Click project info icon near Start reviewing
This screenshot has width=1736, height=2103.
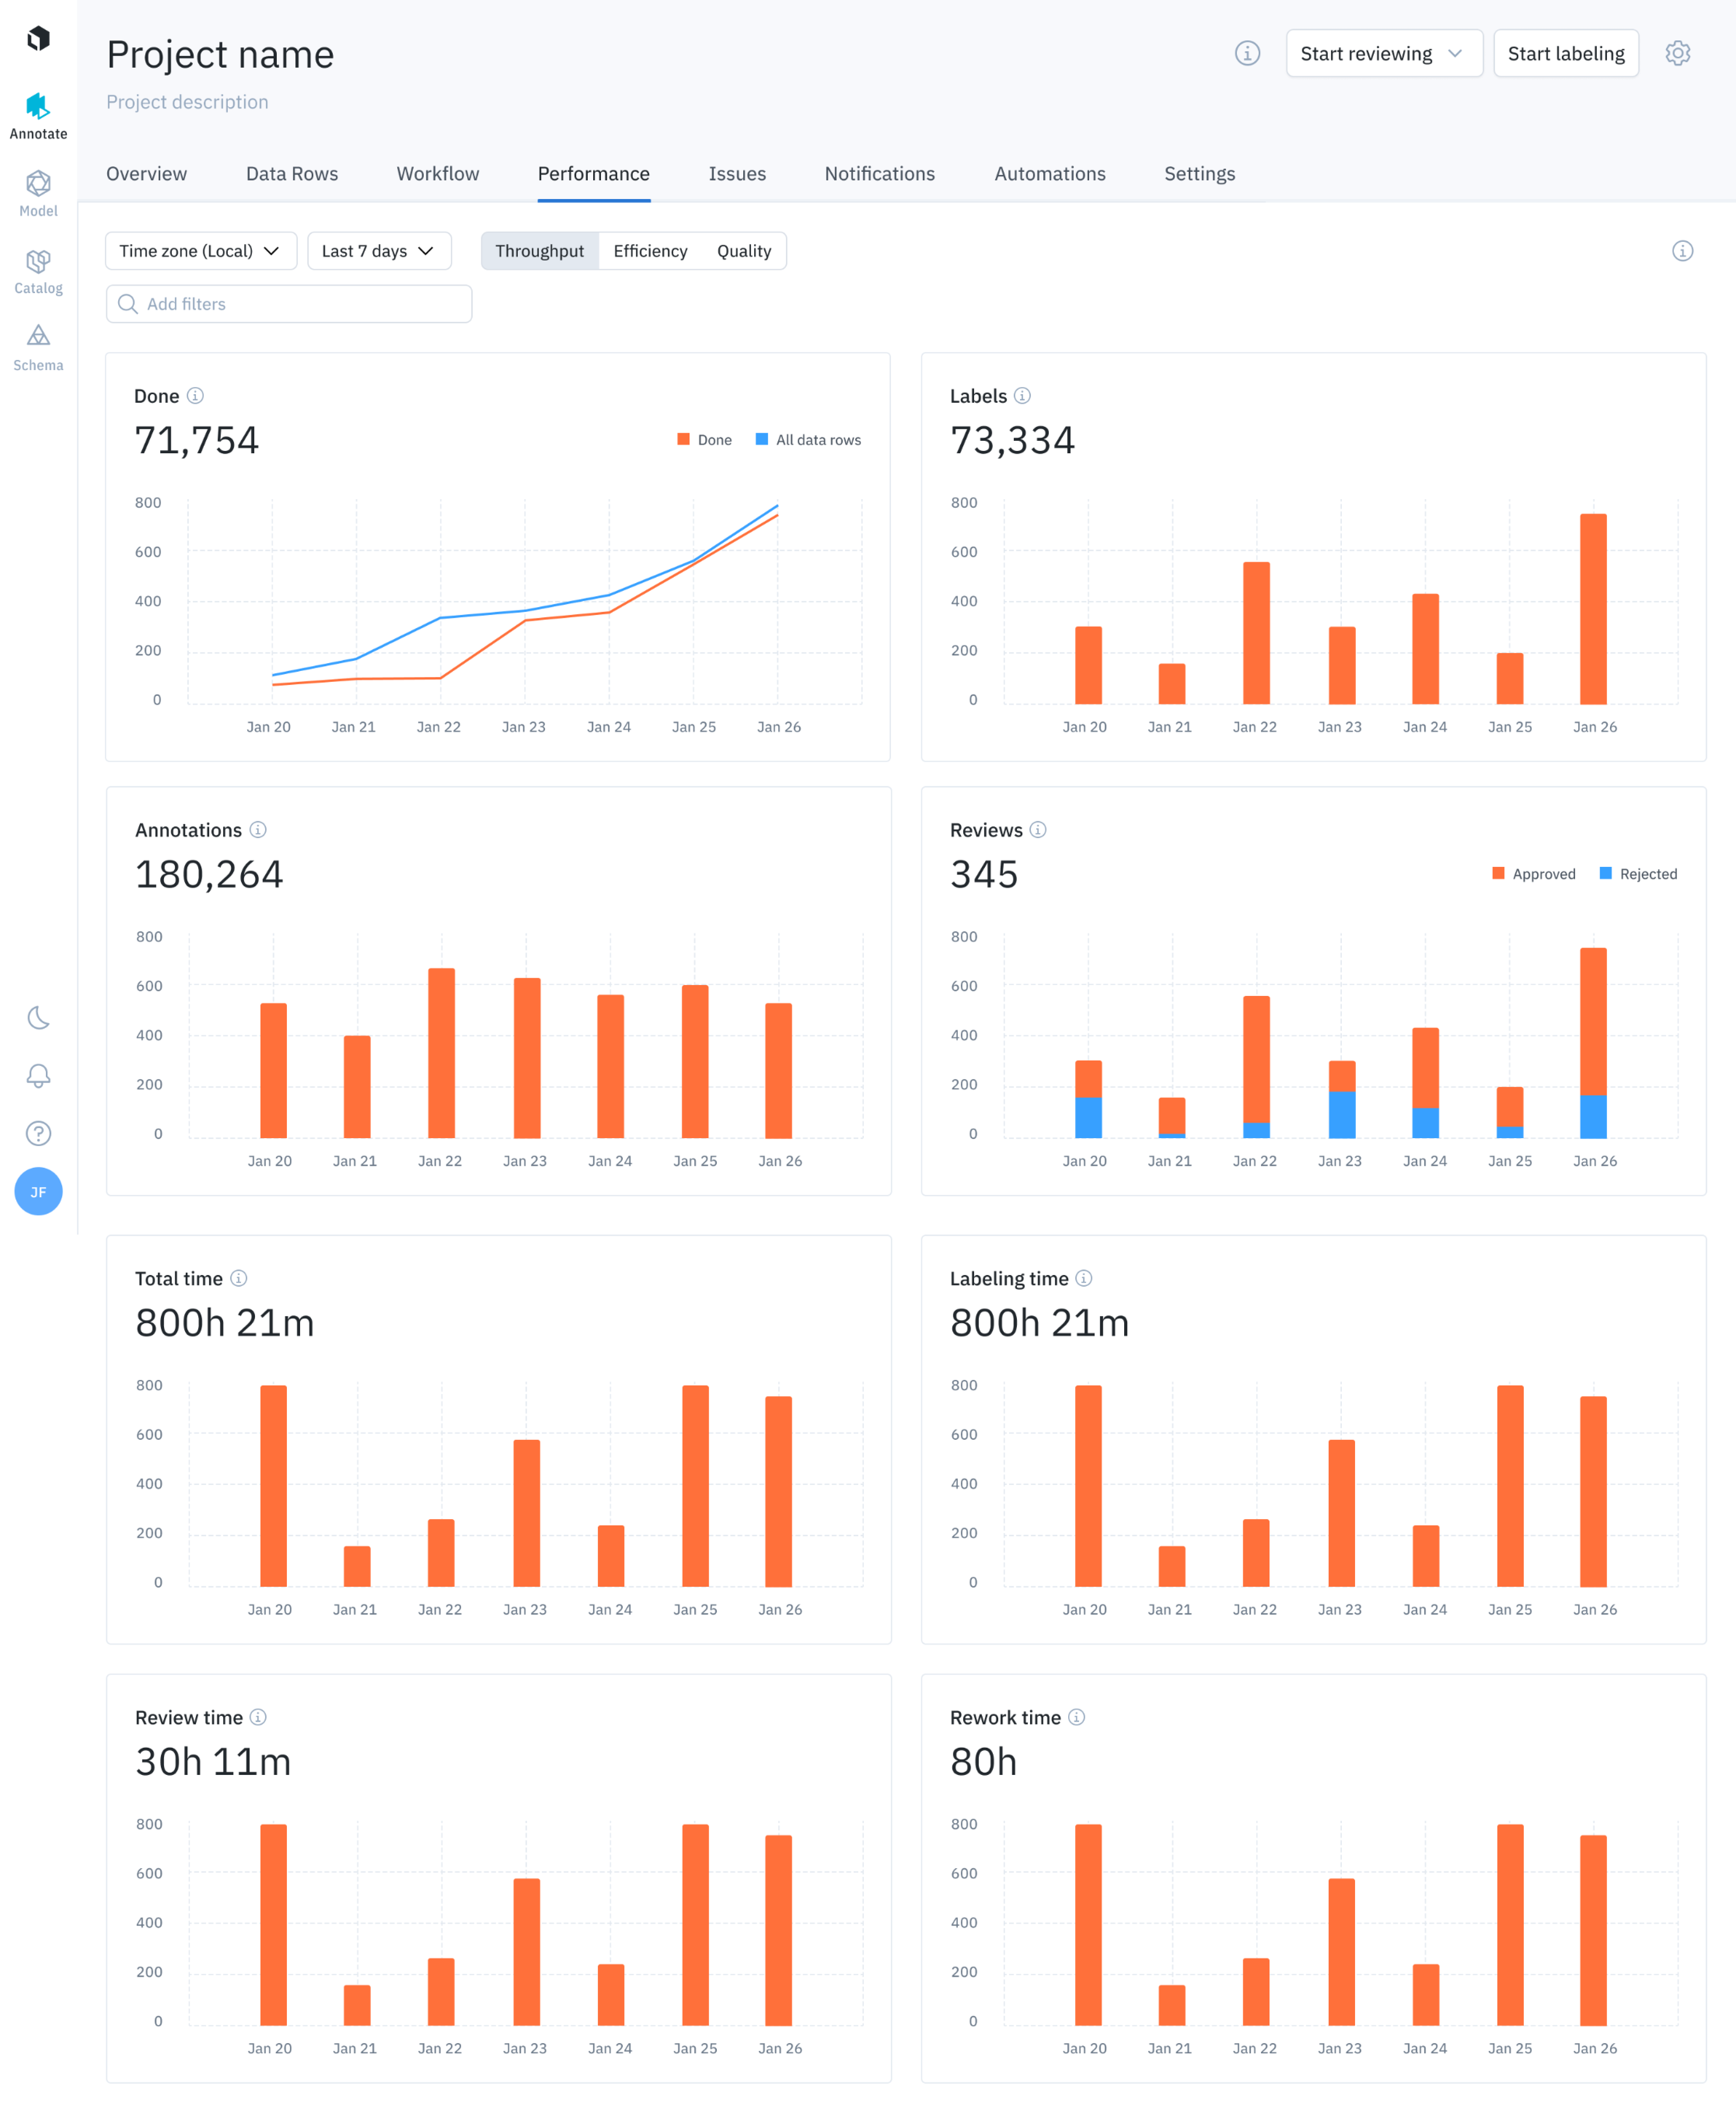[1247, 53]
